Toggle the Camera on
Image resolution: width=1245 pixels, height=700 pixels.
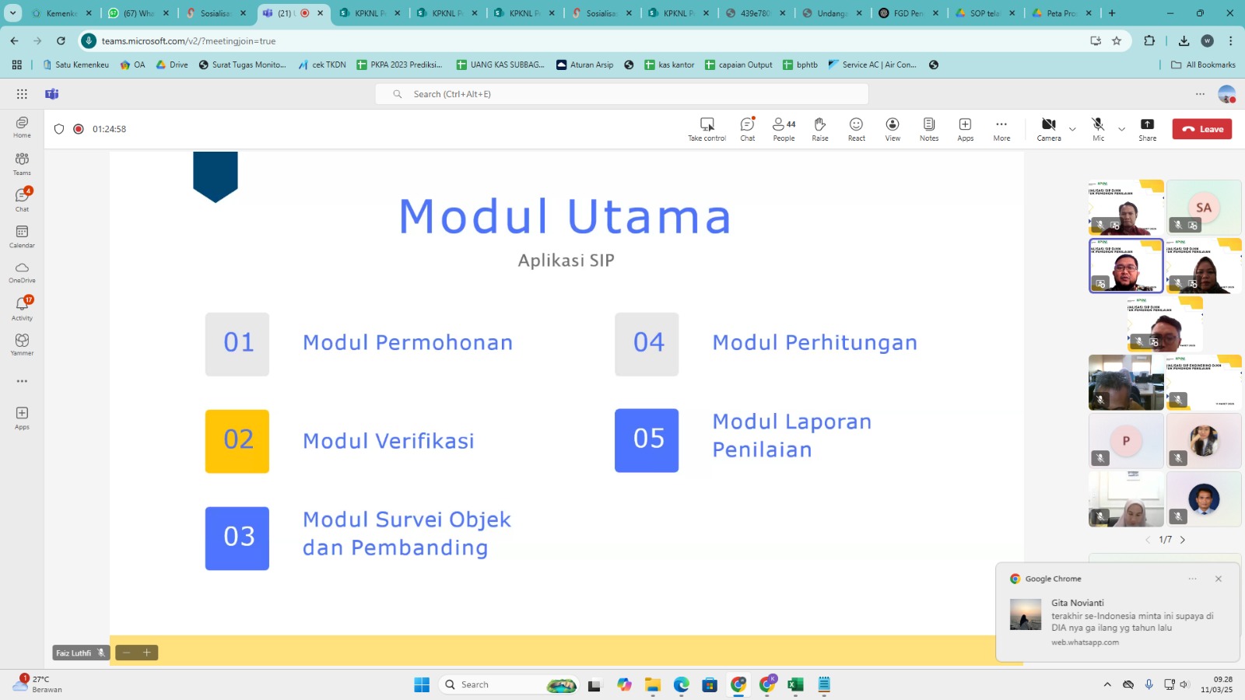pyautogui.click(x=1048, y=128)
